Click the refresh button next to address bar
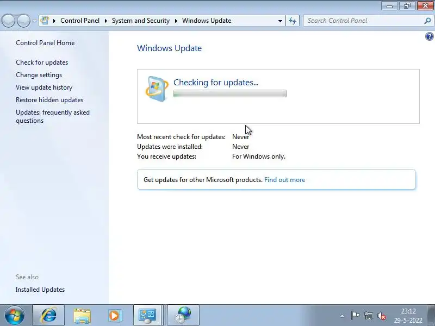The image size is (435, 326). click(x=293, y=21)
